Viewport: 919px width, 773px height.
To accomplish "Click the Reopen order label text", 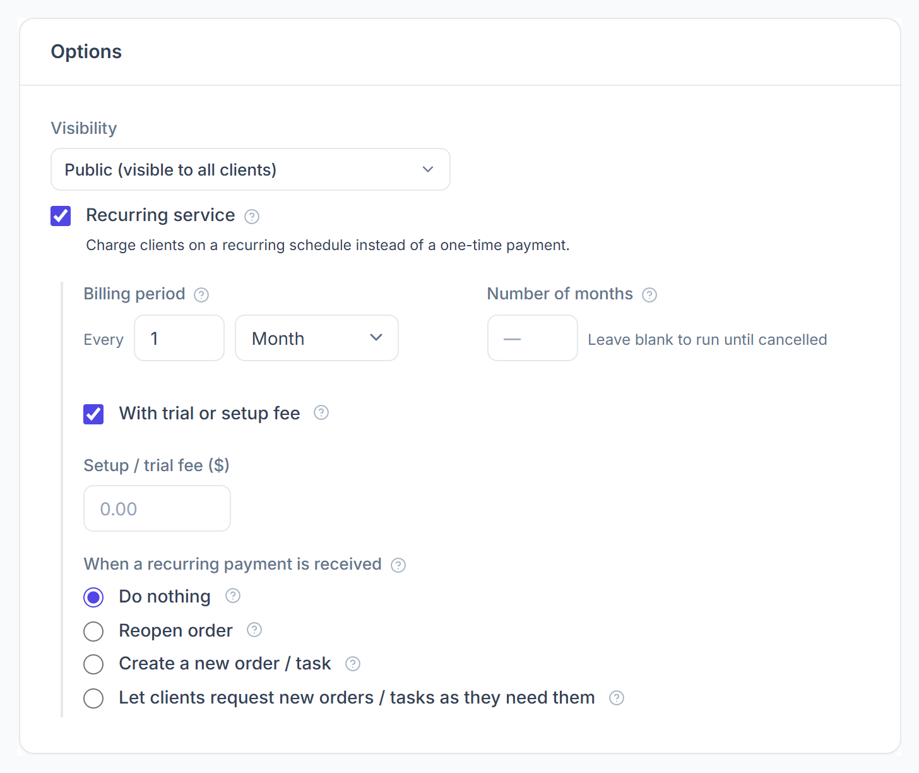I will [x=175, y=630].
